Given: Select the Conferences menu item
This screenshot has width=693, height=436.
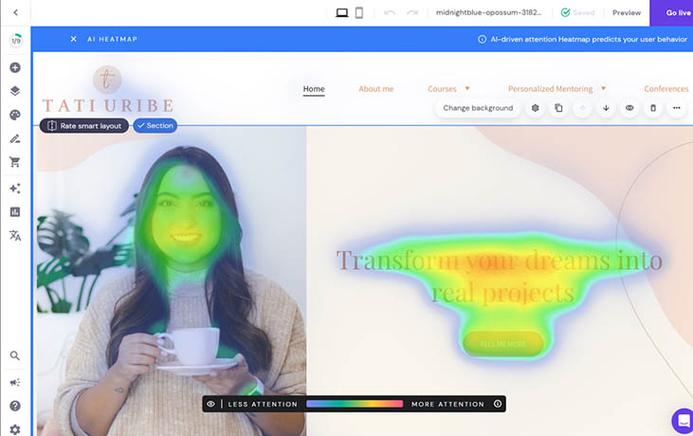Looking at the screenshot, I should [666, 89].
